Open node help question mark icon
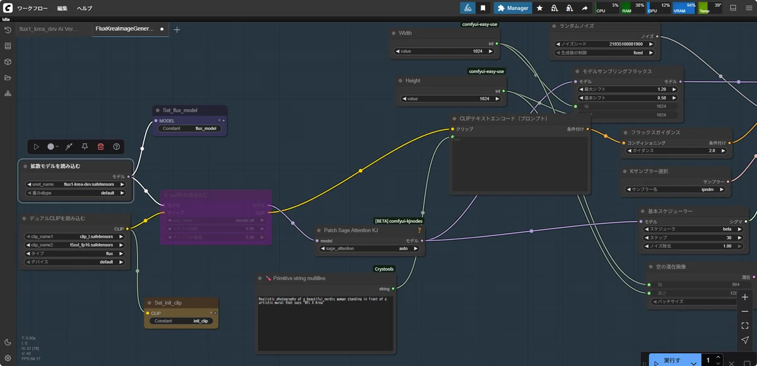757x366 pixels. pos(116,146)
